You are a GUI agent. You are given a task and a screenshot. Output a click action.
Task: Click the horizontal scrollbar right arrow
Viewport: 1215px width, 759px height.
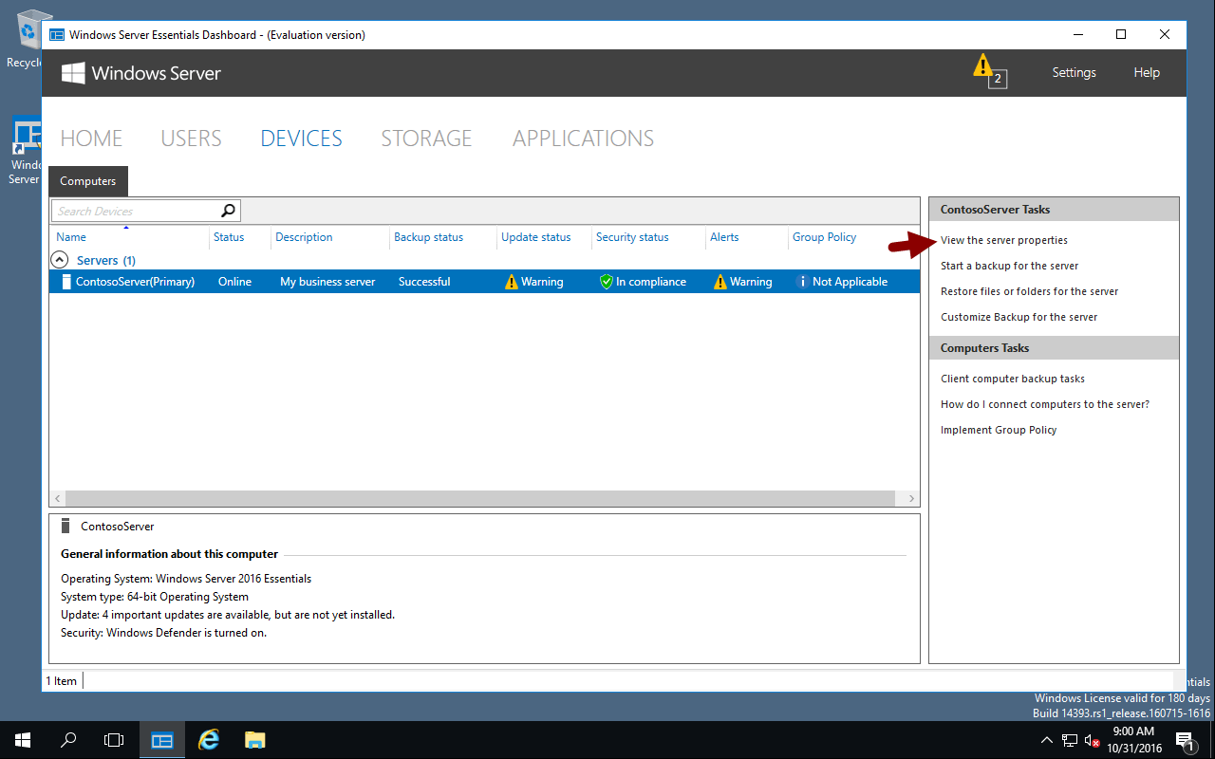(x=911, y=498)
